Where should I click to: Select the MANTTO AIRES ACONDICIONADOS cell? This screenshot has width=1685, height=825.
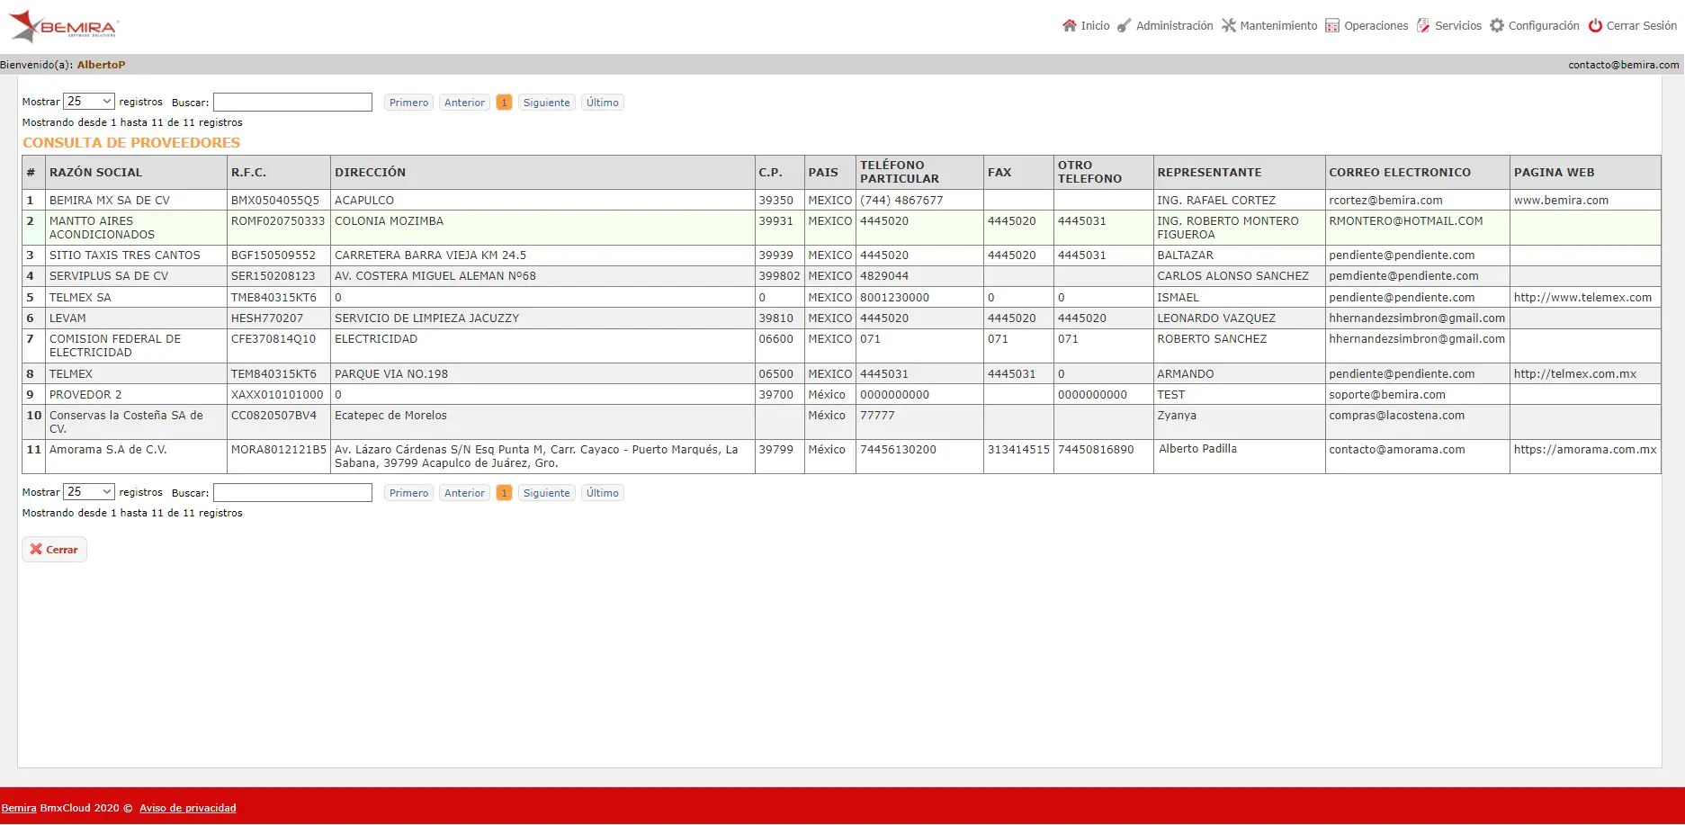(x=136, y=228)
